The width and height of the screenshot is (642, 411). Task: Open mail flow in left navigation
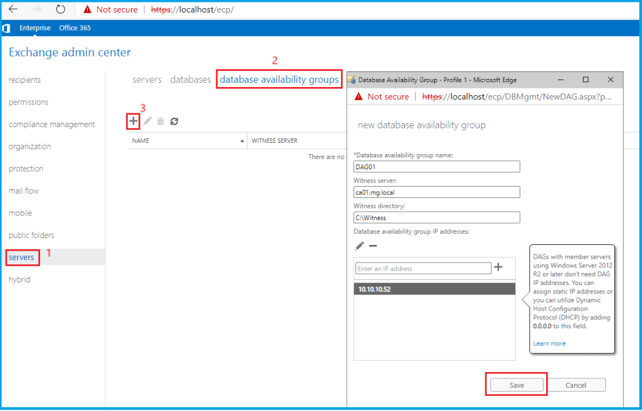click(24, 191)
